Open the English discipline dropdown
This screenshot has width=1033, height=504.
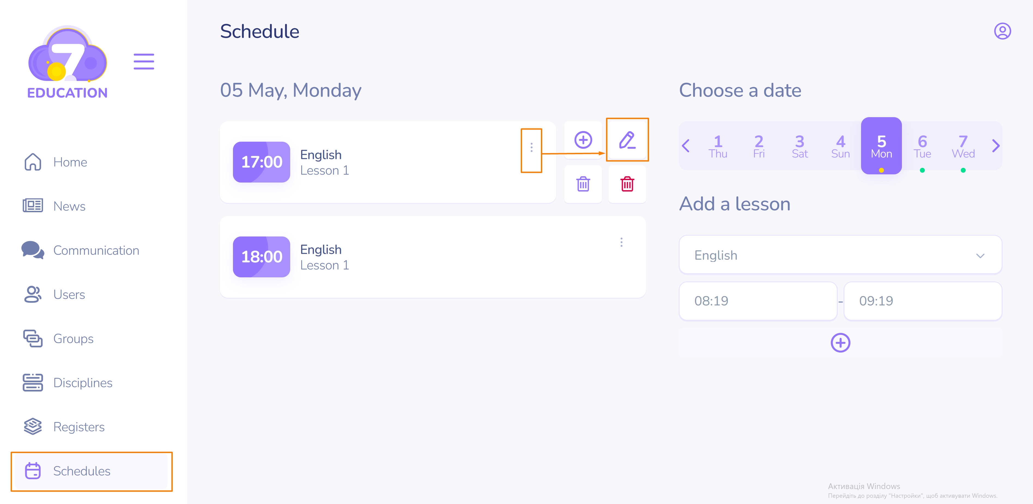pos(840,255)
